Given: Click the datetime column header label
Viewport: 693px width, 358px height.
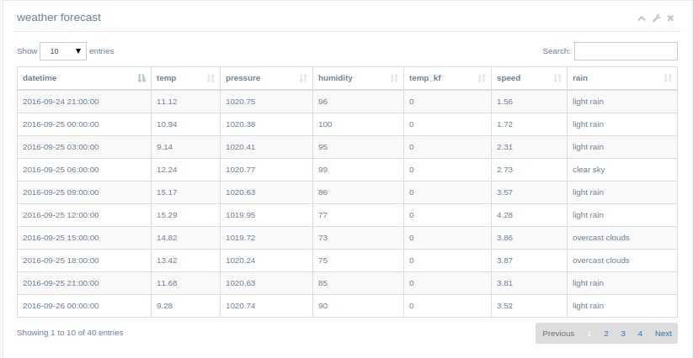Looking at the screenshot, I should 40,78.
